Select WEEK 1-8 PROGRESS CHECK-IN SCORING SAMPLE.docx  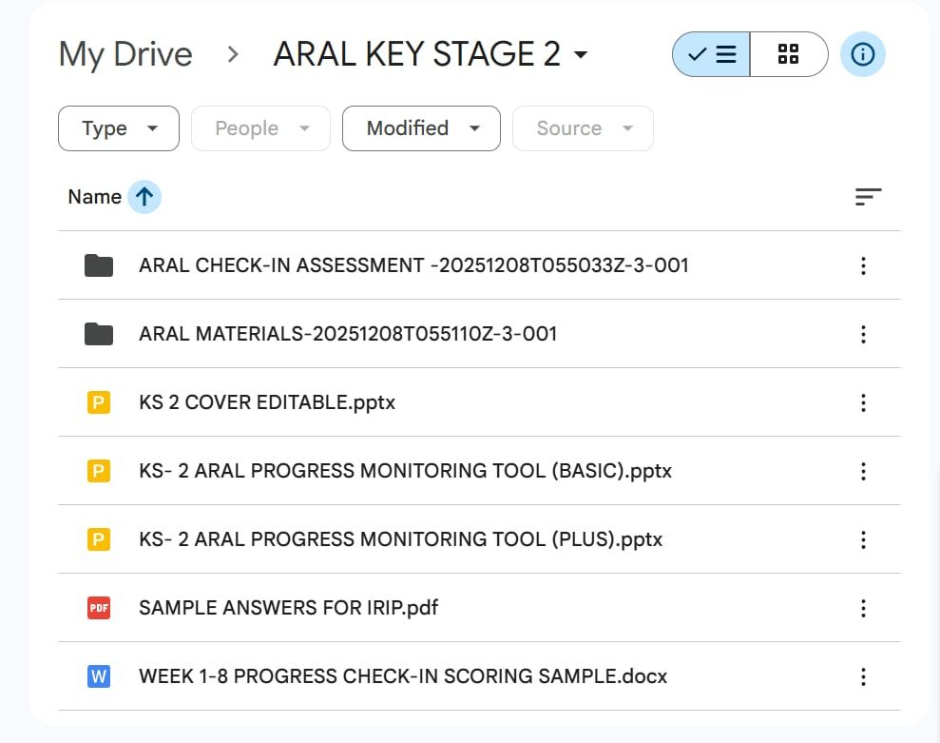403,676
